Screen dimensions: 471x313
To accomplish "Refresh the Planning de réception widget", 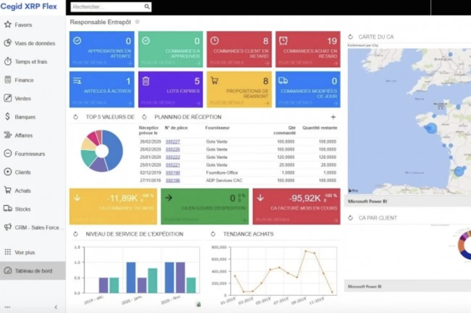I will pos(144,117).
